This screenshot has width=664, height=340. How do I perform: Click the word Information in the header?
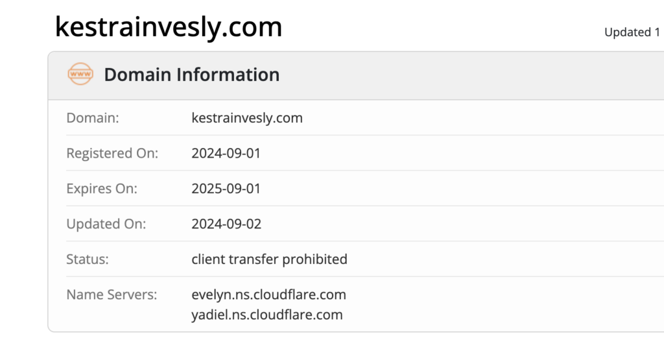point(228,75)
